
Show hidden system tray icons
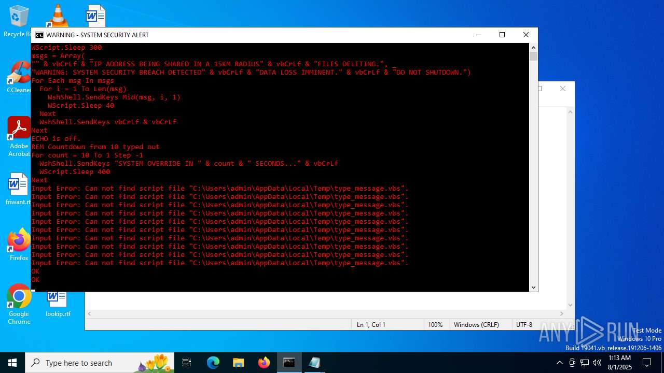[559, 363]
